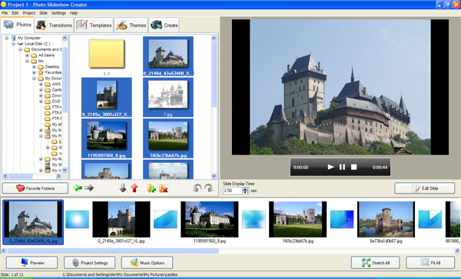Pause the slideshow preview

[342, 167]
